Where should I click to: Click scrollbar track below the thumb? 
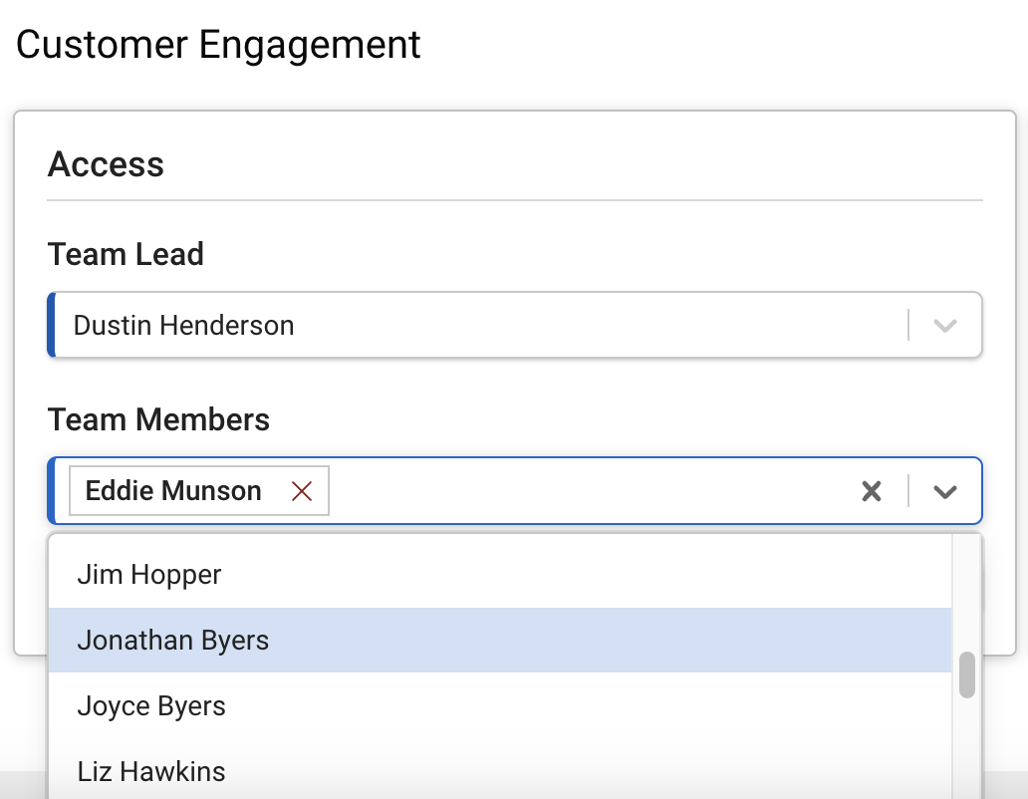pos(967,748)
